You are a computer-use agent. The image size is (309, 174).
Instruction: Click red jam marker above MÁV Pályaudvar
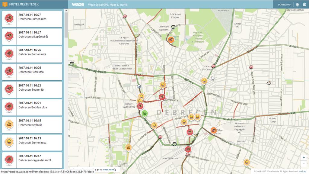(x=188, y=149)
